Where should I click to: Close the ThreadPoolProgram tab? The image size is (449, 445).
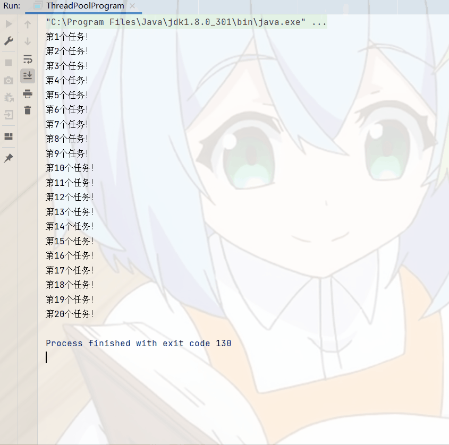132,6
